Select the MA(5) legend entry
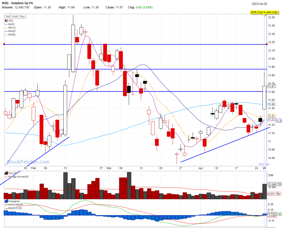This screenshot has height=228, width=282. [10, 24]
